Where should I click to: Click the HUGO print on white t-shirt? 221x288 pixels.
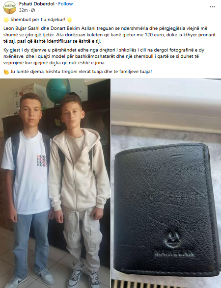pyautogui.click(x=42, y=161)
